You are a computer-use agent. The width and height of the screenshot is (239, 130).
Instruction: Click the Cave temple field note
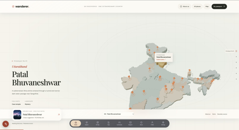pyautogui.click(x=16, y=104)
